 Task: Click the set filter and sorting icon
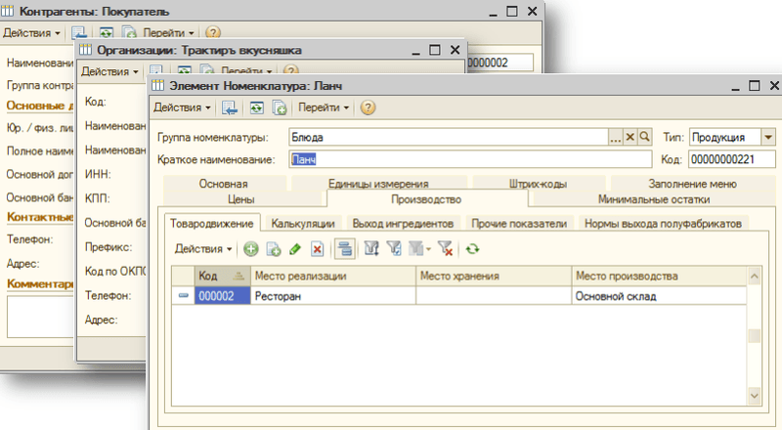(371, 249)
